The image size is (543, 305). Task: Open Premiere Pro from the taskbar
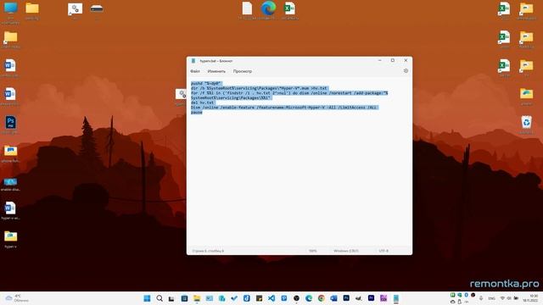[371, 297]
